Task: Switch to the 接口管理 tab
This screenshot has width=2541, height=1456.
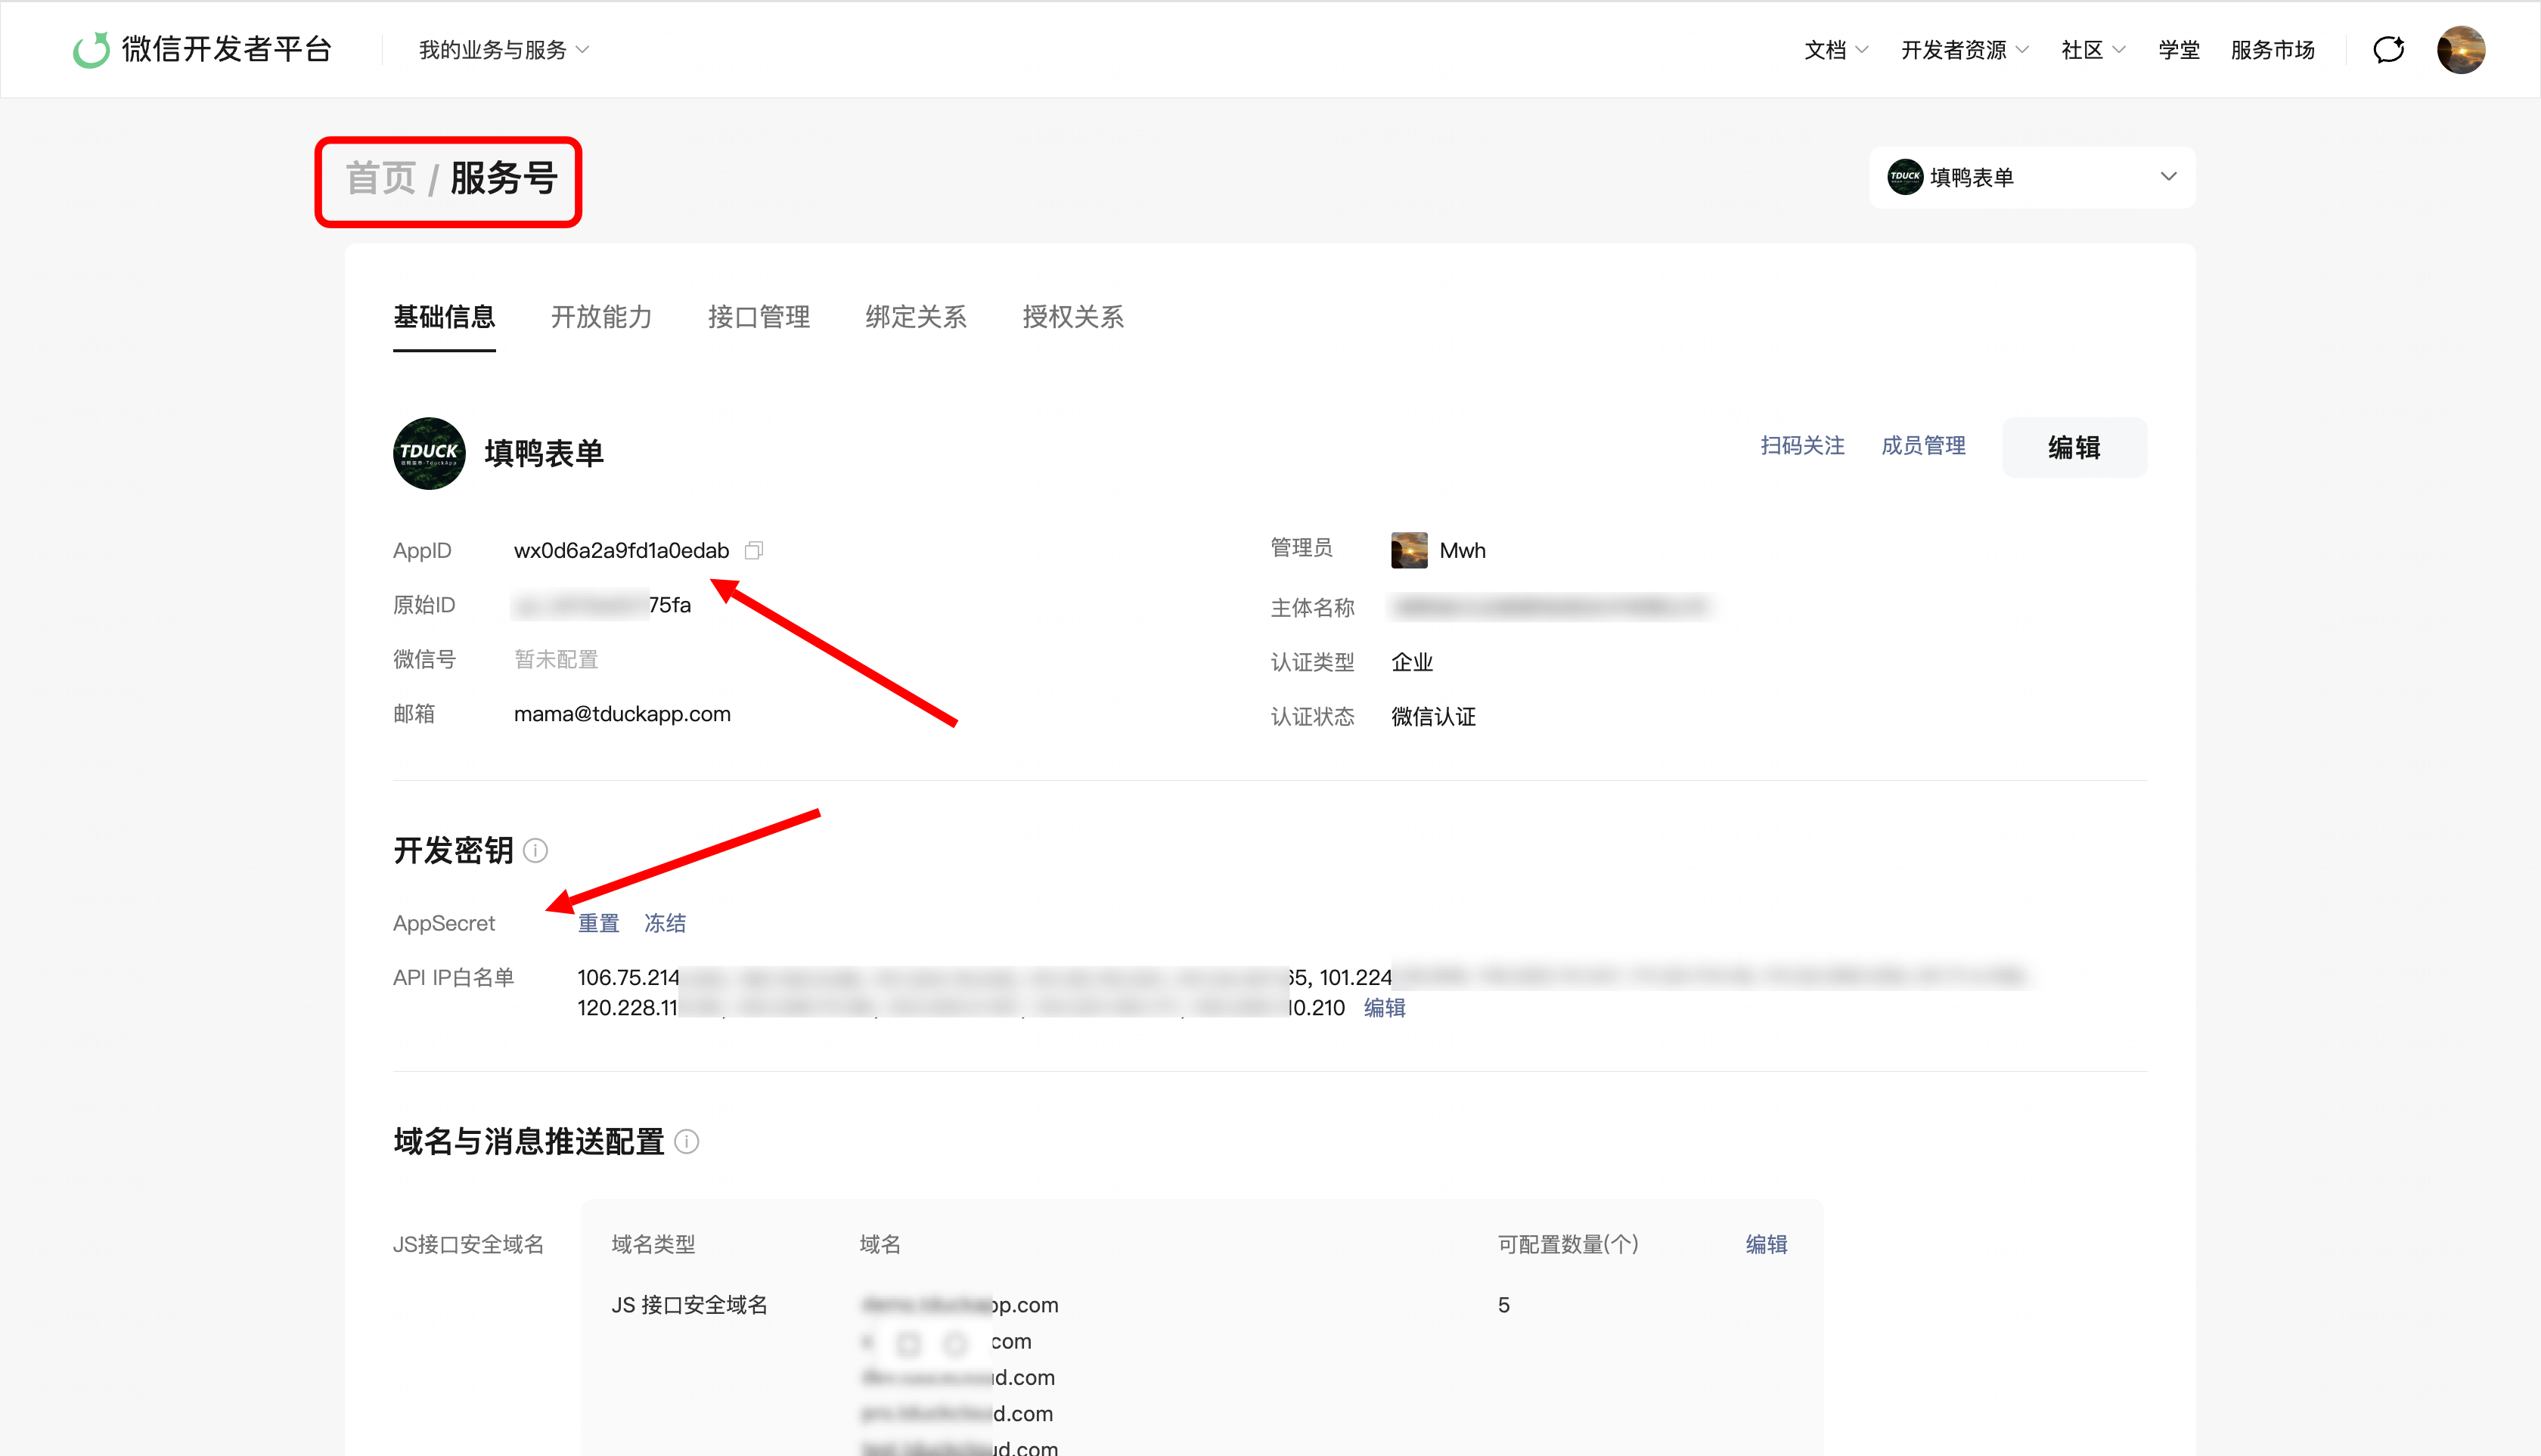Action: (759, 317)
